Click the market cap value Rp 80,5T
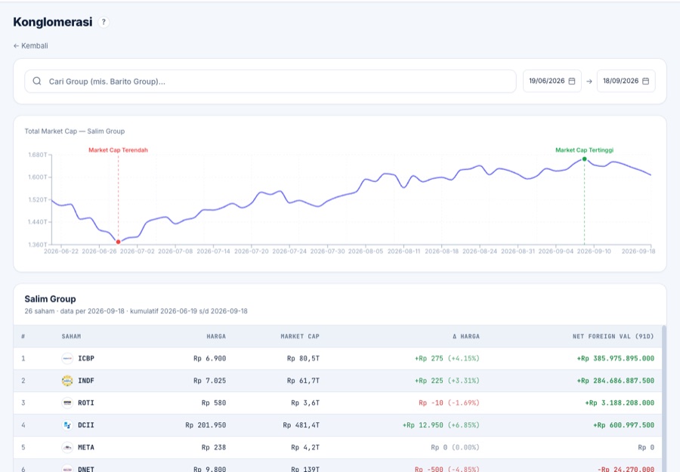 303,359
